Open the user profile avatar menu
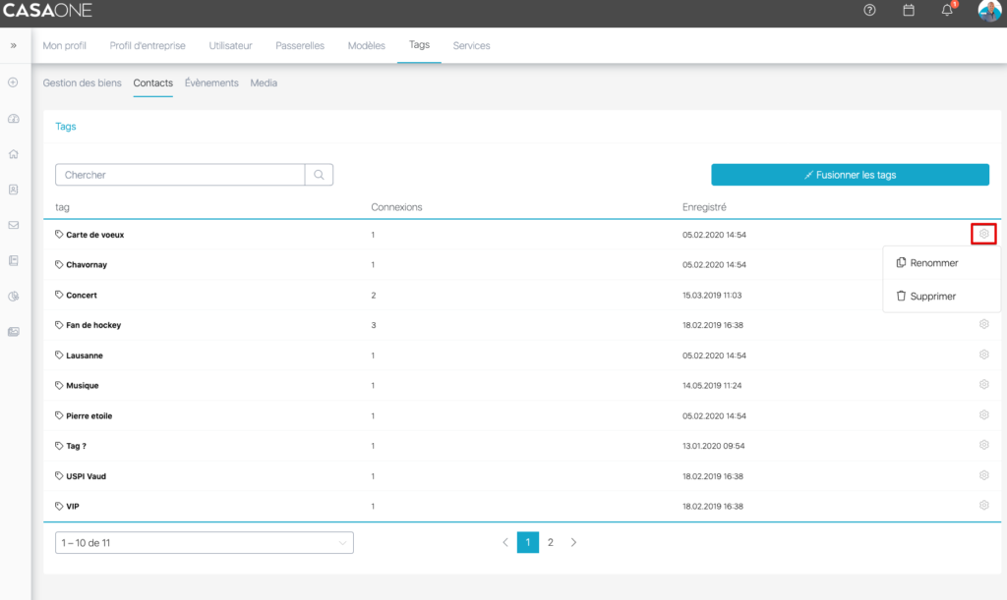The width and height of the screenshot is (1007, 600). coord(989,11)
